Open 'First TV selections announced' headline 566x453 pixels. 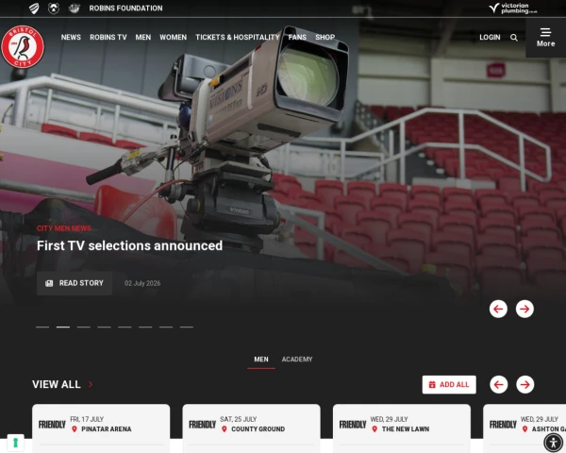click(x=129, y=245)
